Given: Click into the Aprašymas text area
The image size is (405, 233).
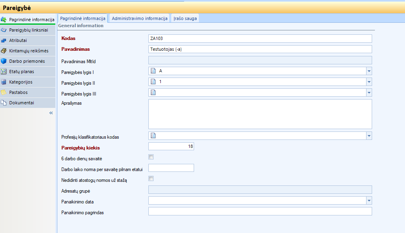Looking at the screenshot, I should pos(260,114).
